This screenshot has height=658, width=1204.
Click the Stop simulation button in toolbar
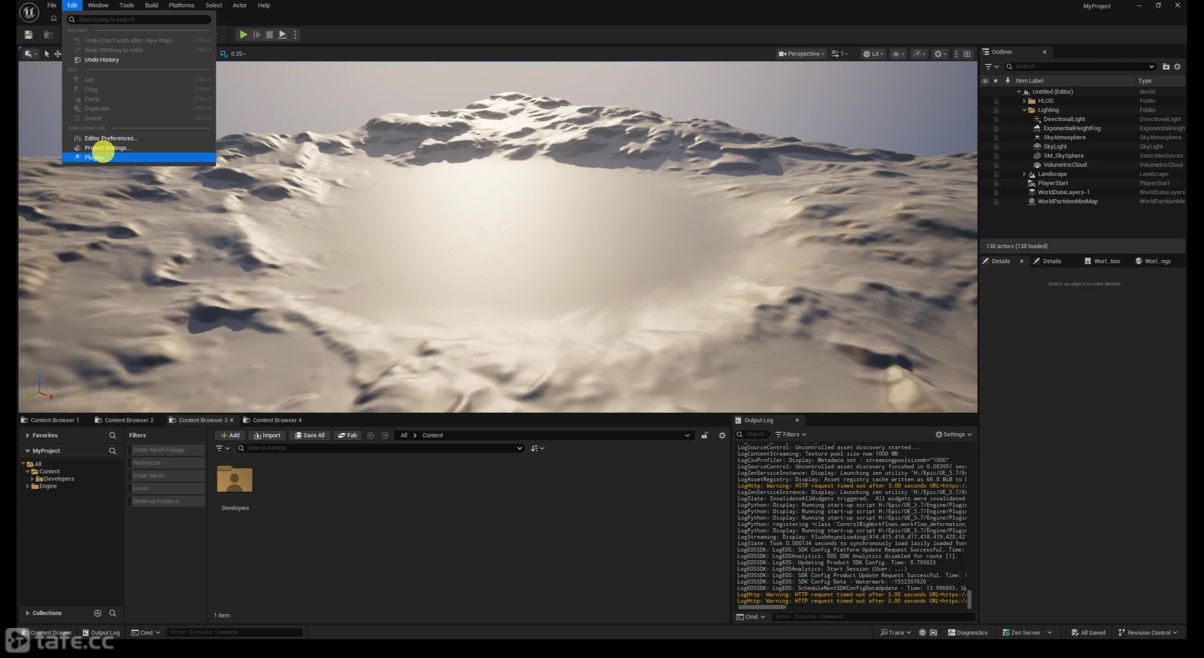(269, 34)
